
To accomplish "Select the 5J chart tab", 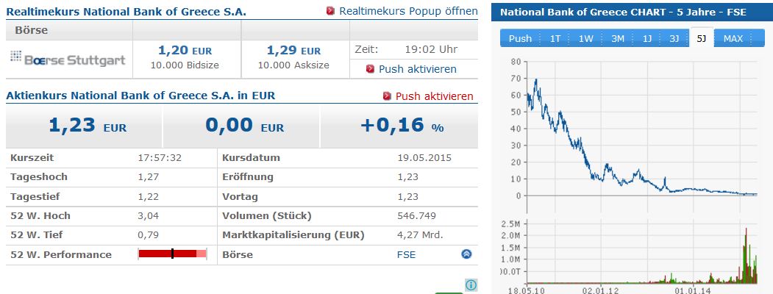I will (701, 39).
